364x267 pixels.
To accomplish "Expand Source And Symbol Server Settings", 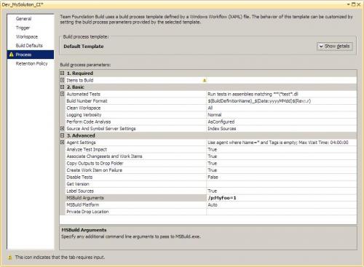I will 63,129.
